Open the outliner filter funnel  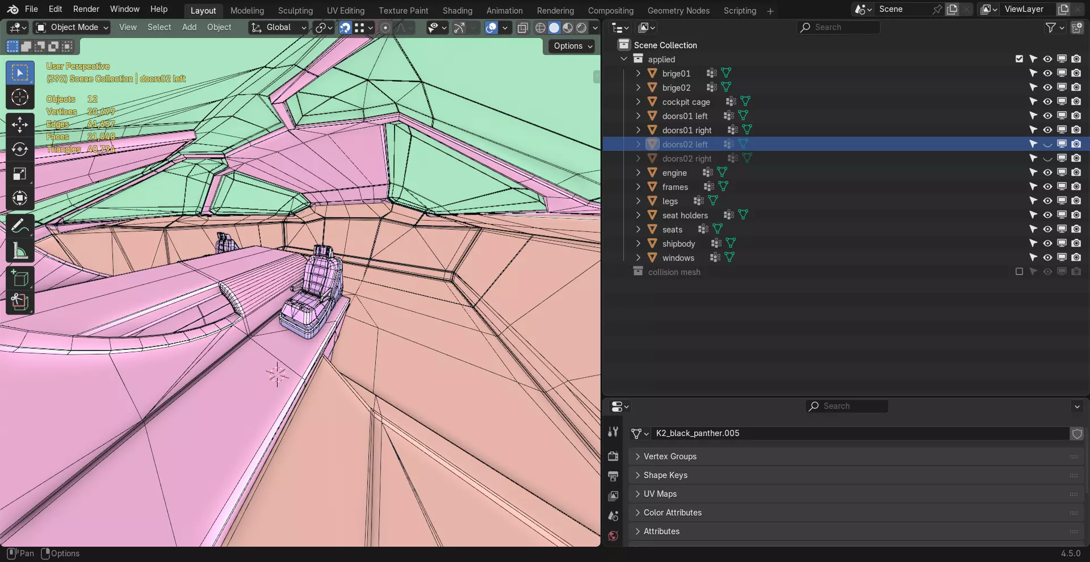click(1051, 27)
